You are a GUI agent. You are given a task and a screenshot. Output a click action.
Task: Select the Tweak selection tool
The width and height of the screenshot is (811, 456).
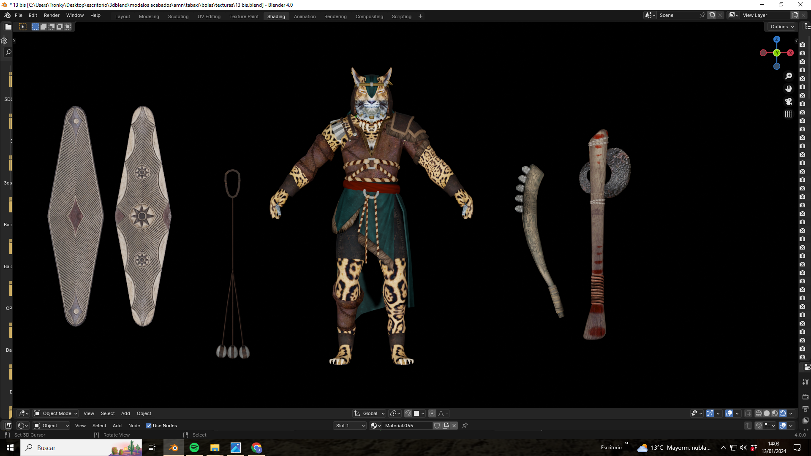tap(23, 27)
